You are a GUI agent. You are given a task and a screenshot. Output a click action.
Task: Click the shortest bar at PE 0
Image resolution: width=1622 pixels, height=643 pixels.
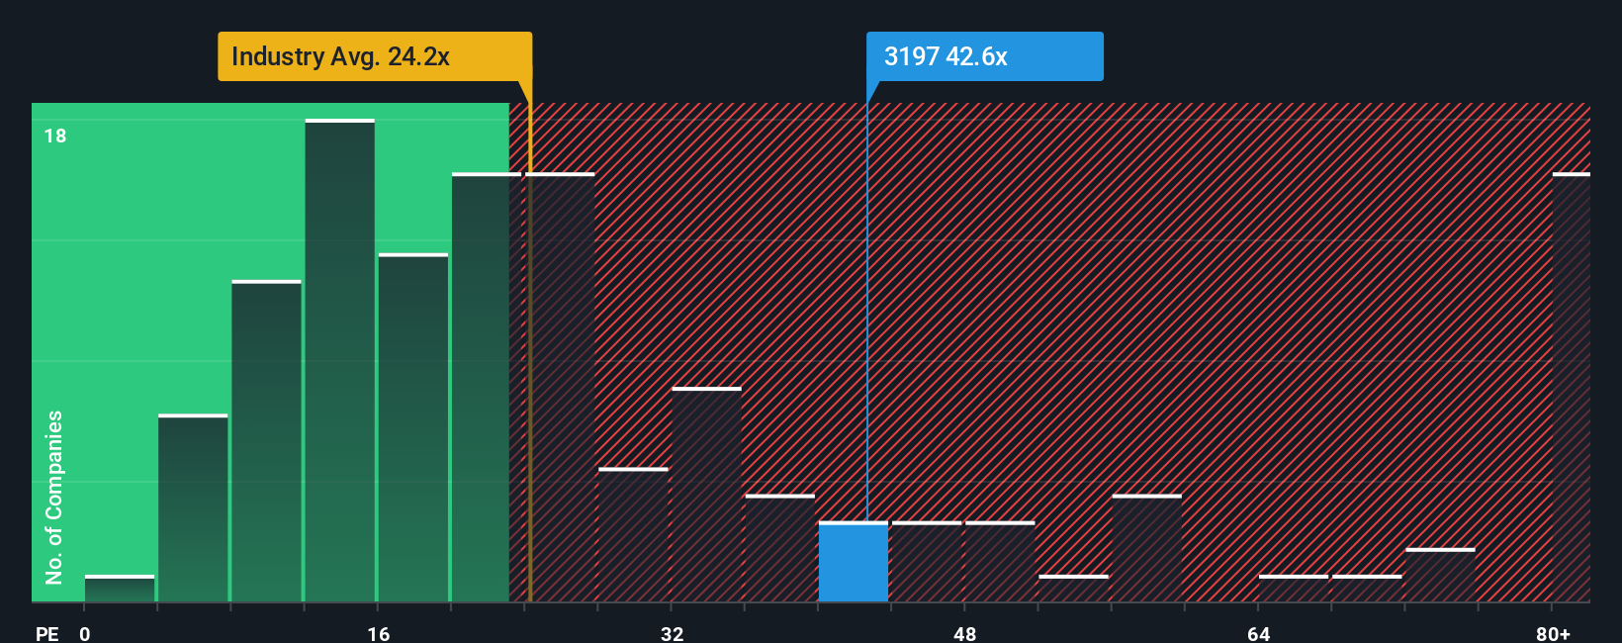coord(120,589)
